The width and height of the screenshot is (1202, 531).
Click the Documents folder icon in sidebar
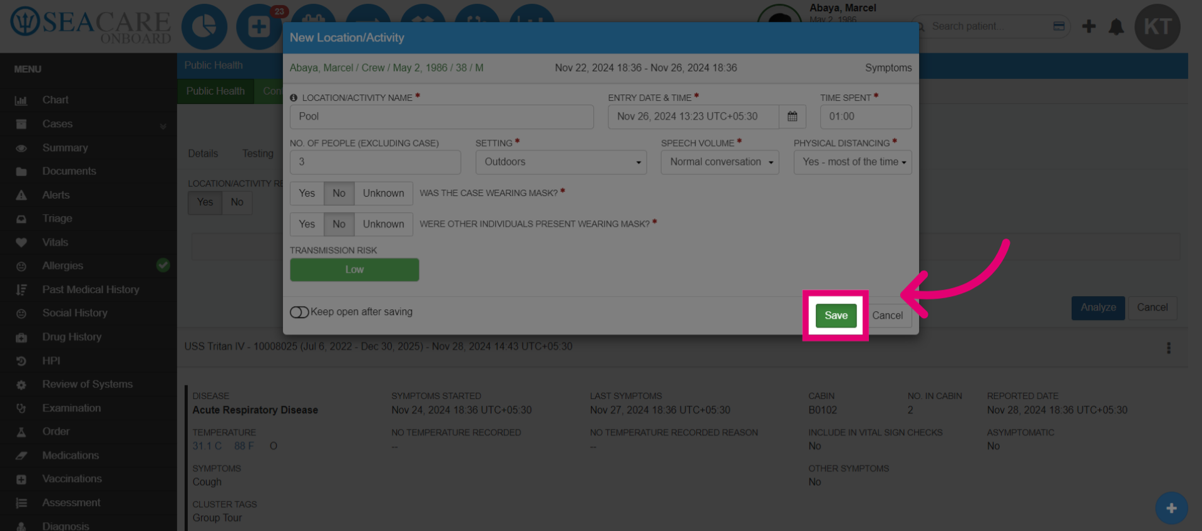(21, 172)
